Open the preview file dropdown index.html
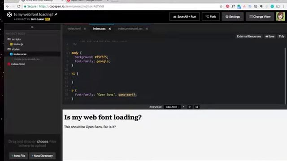Image resolution: width=287 pixels, height=161 pixels. (172, 107)
